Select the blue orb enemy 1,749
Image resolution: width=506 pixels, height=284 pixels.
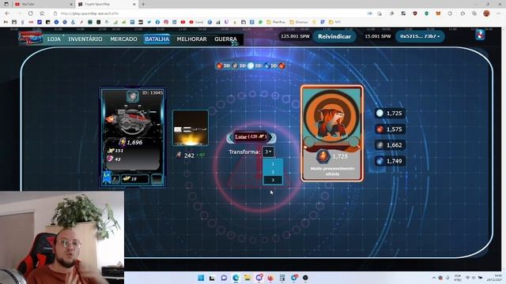[390, 161]
